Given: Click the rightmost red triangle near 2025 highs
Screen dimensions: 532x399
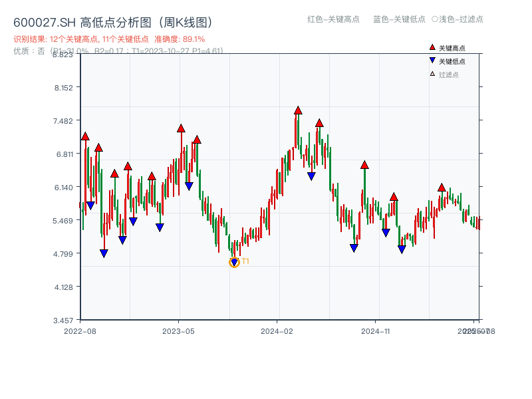Looking at the screenshot, I should coord(442,186).
